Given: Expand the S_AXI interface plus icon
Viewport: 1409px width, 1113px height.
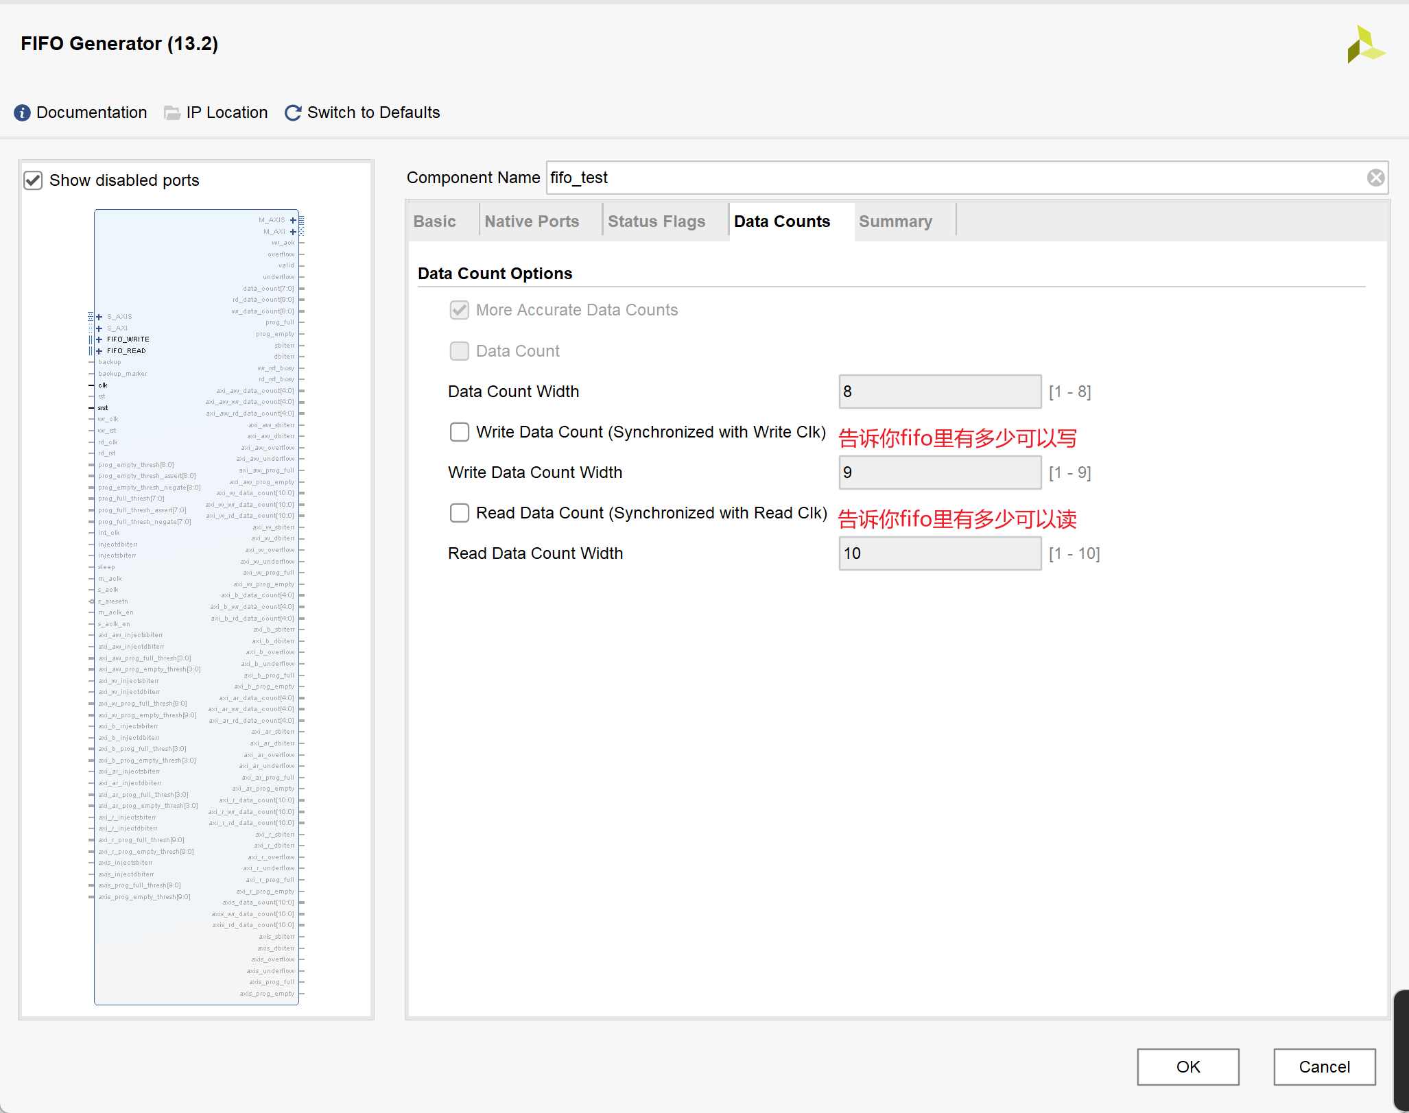Looking at the screenshot, I should 99,328.
